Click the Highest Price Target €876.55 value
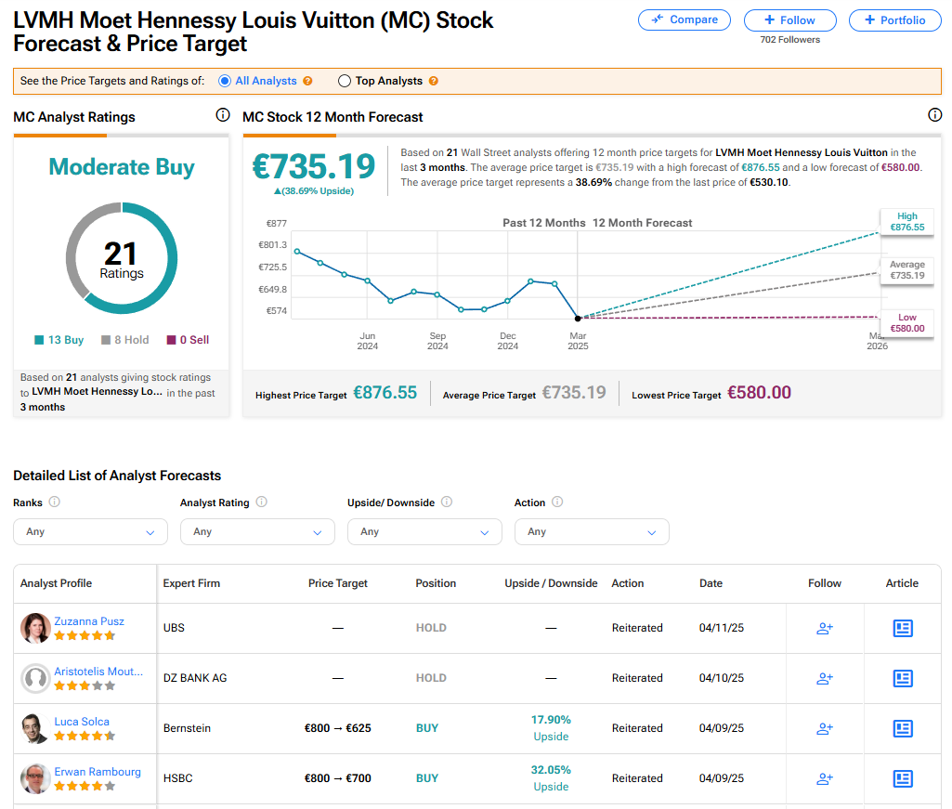The height and width of the screenshot is (809, 952). (x=385, y=393)
